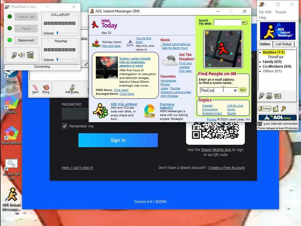Select ThinkPad buddy in Buddy List
Screen dimensions: 301x226
pyautogui.click(x=275, y=57)
